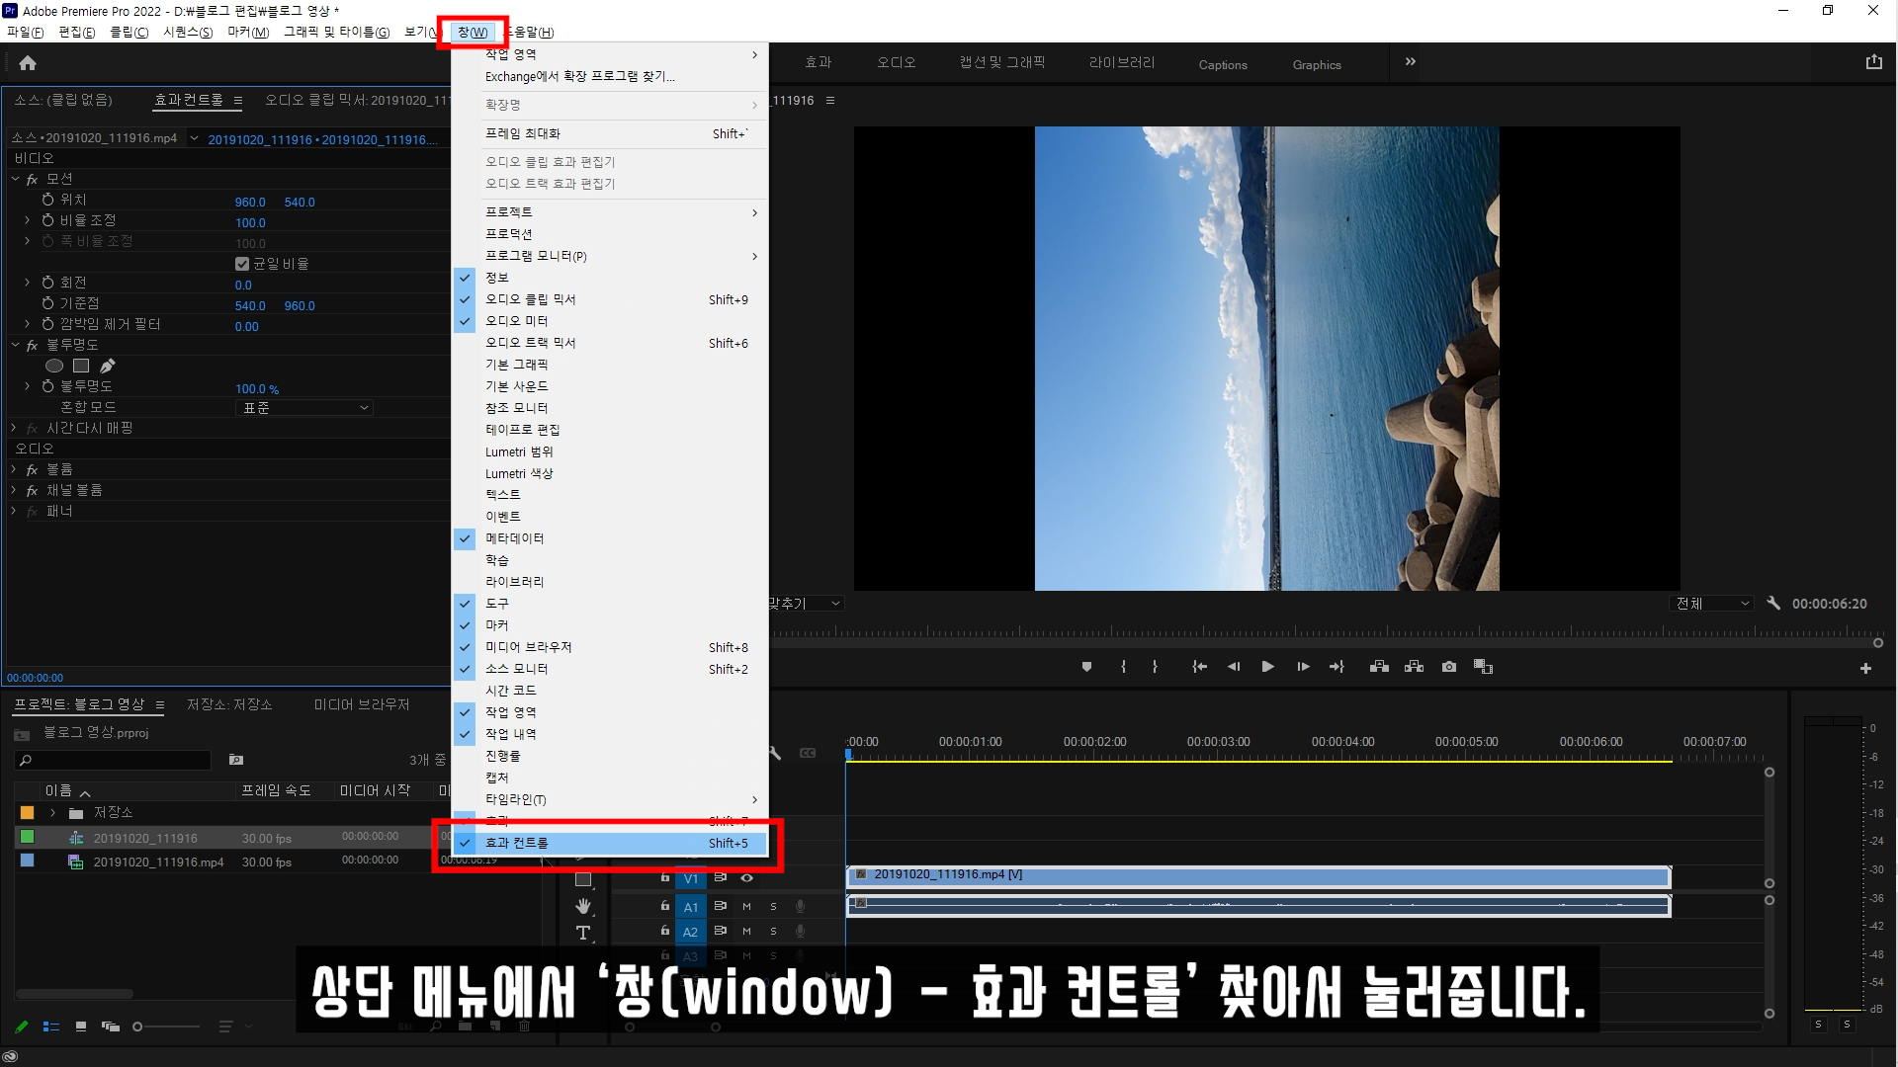This screenshot has width=1898, height=1067.
Task: Toggle the uniform scale checkbox
Action: (242, 264)
